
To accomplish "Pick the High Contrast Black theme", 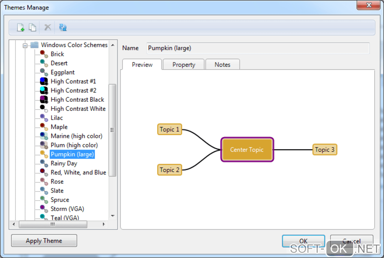I will [x=78, y=100].
